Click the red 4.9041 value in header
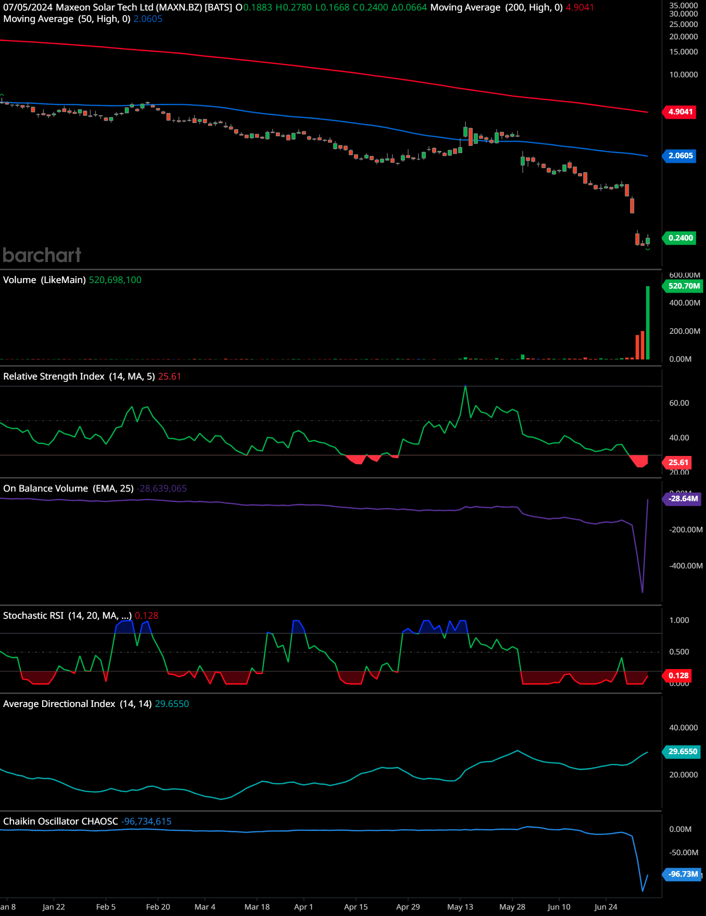 click(580, 7)
